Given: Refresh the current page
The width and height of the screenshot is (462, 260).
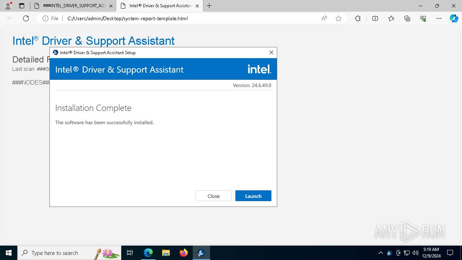Looking at the screenshot, I should pos(26,18).
